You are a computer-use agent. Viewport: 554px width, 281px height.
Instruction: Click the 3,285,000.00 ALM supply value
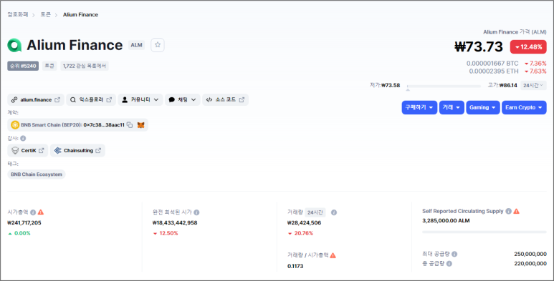[x=446, y=221]
